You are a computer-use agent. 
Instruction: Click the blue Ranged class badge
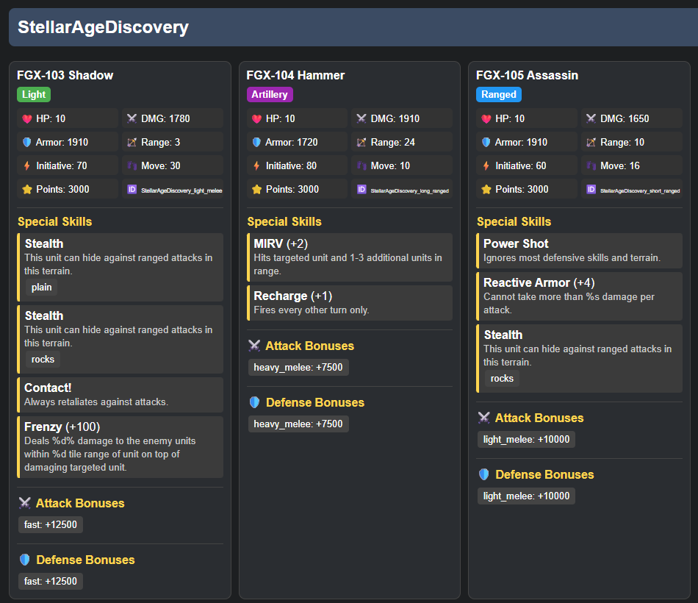point(499,94)
